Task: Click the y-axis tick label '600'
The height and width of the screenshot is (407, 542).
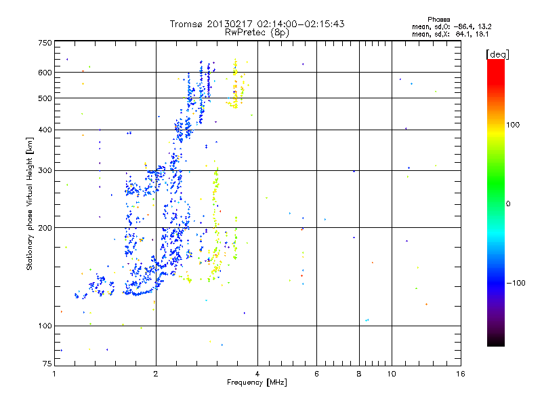Action: pyautogui.click(x=45, y=73)
